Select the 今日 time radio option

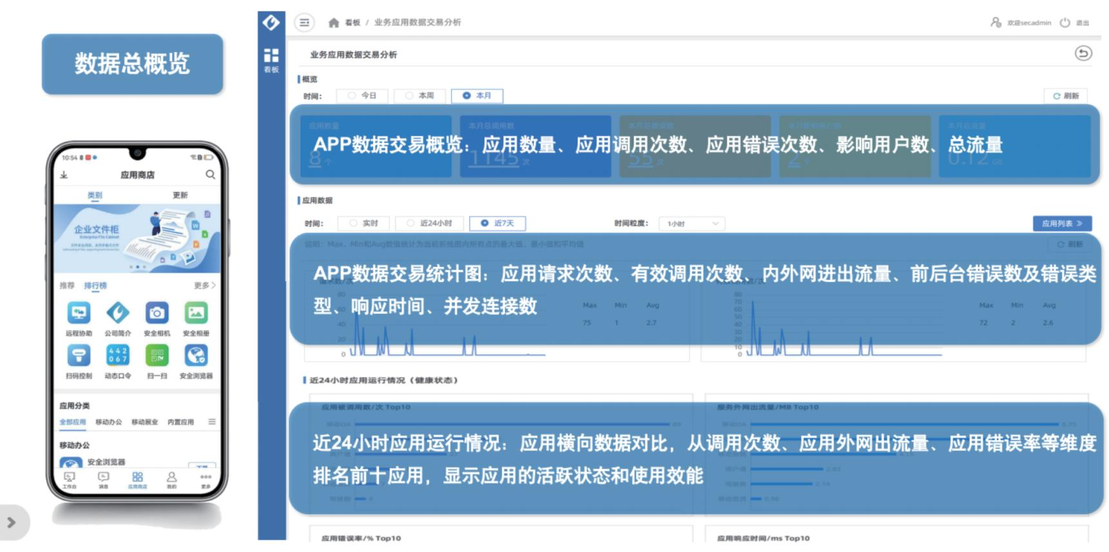(362, 96)
